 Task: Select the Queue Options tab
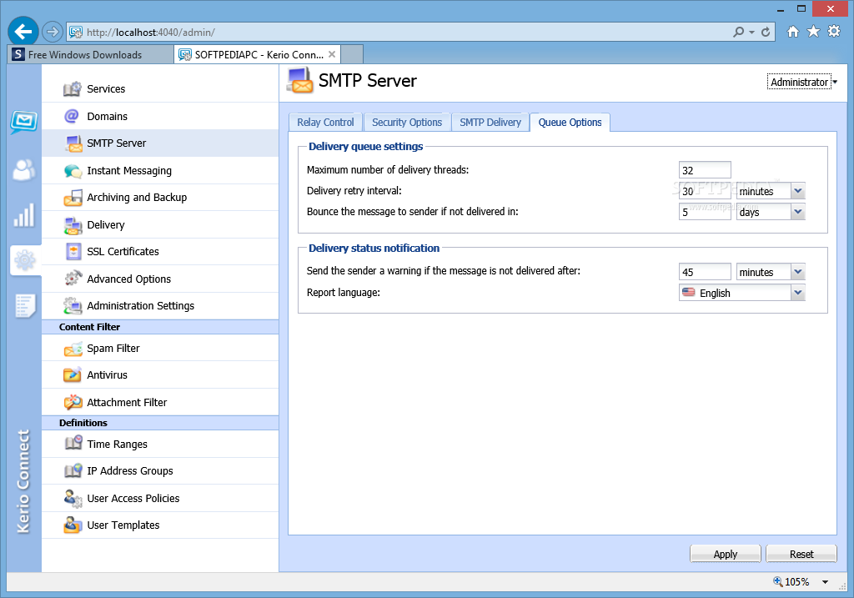[570, 123]
